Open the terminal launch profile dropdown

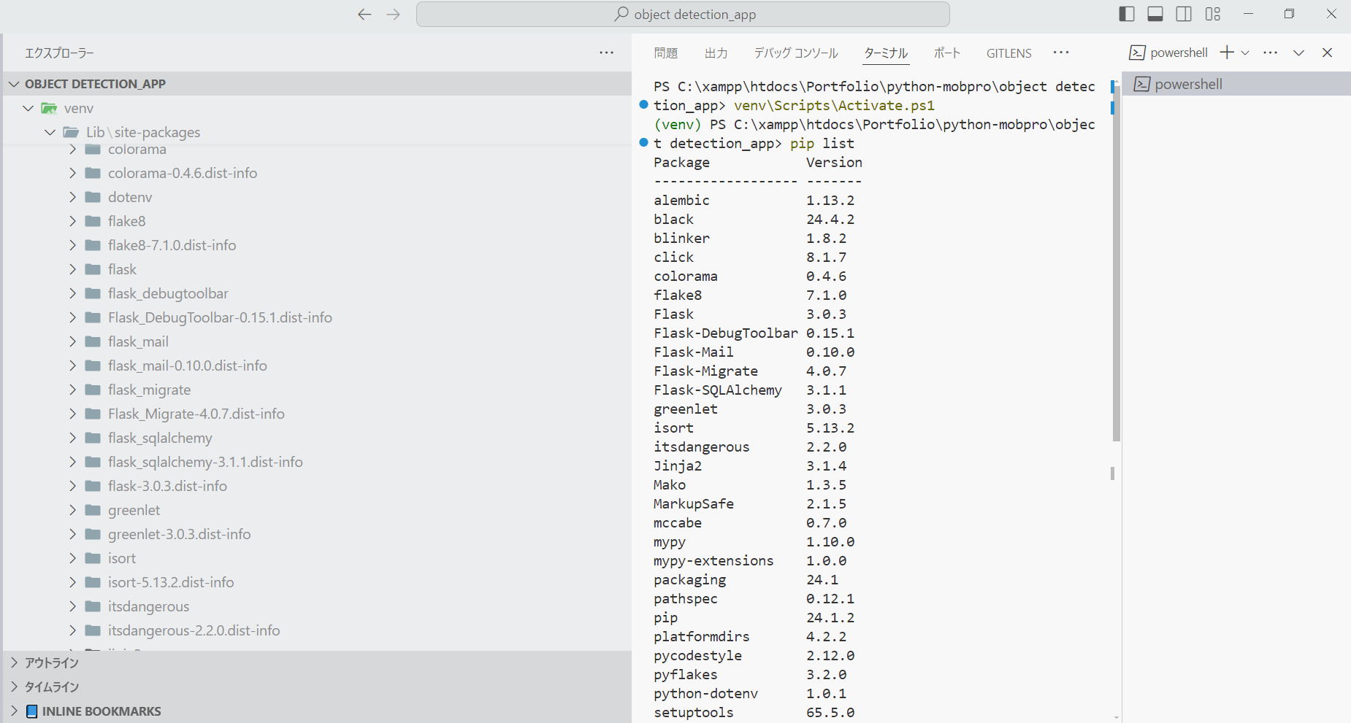(1245, 53)
